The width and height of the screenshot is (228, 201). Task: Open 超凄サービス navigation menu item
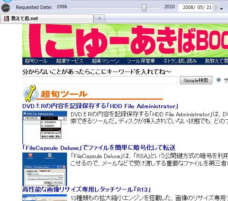(70, 61)
